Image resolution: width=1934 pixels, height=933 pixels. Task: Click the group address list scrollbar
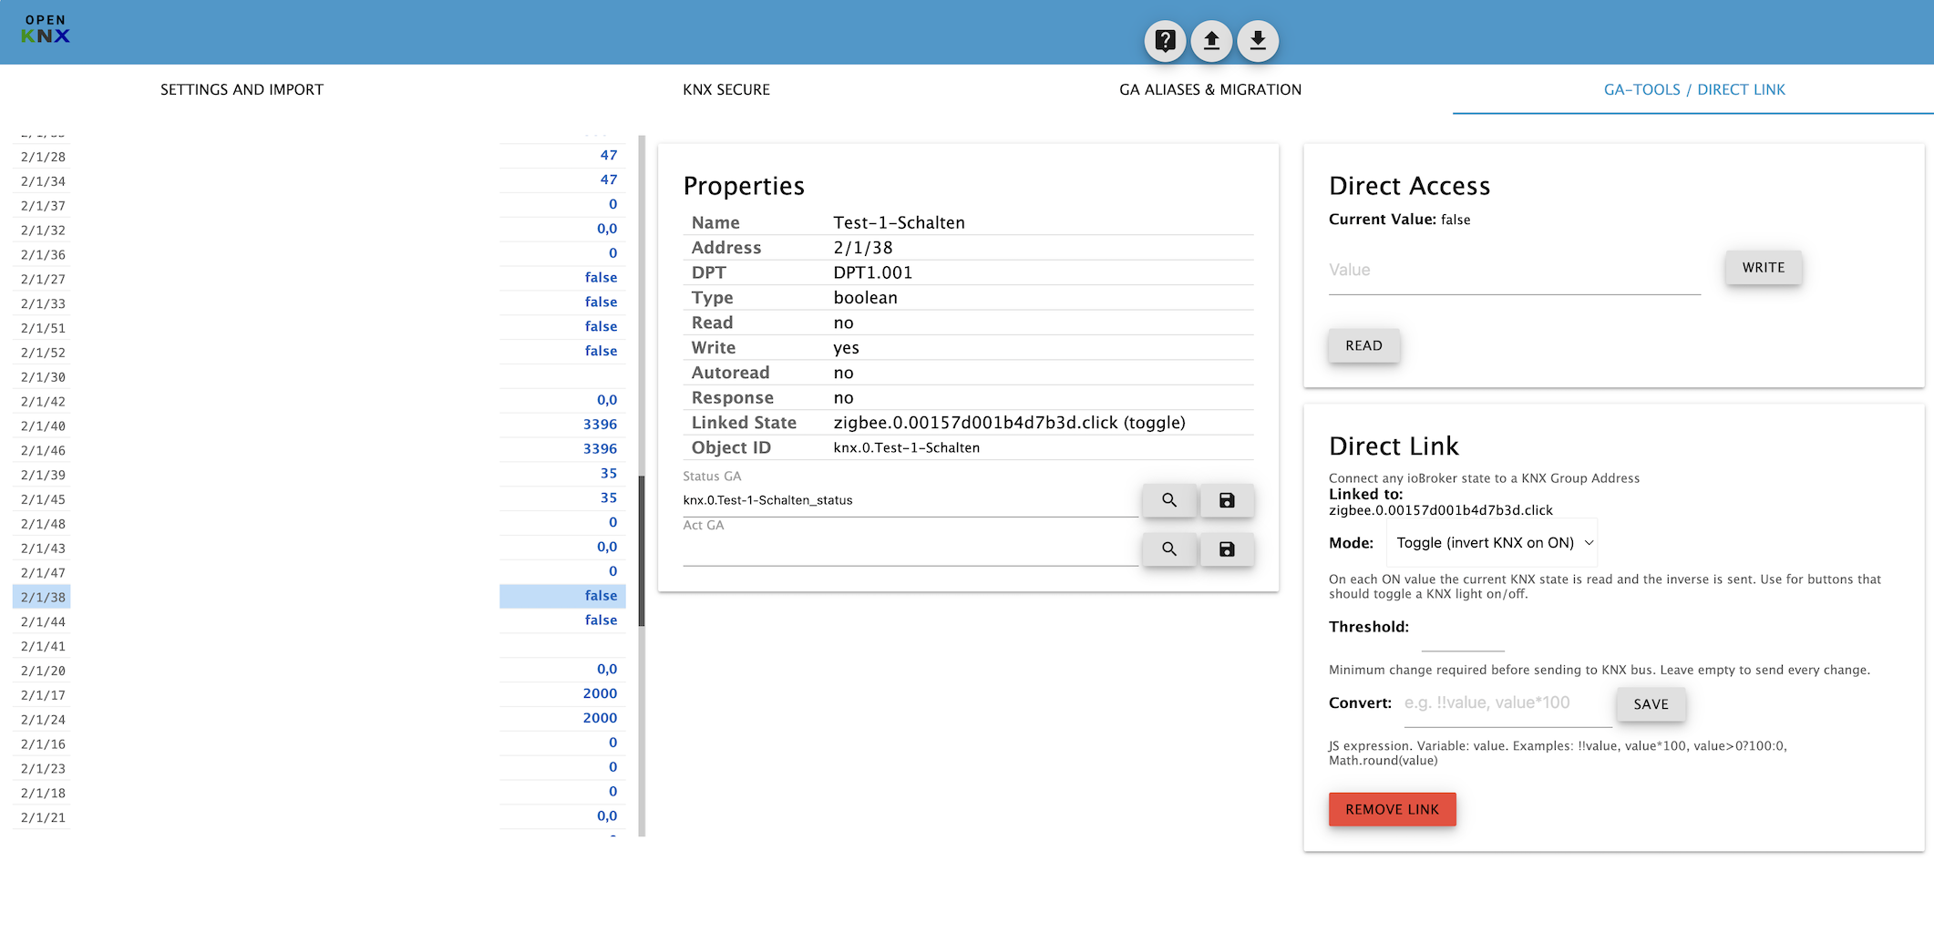pos(642,551)
